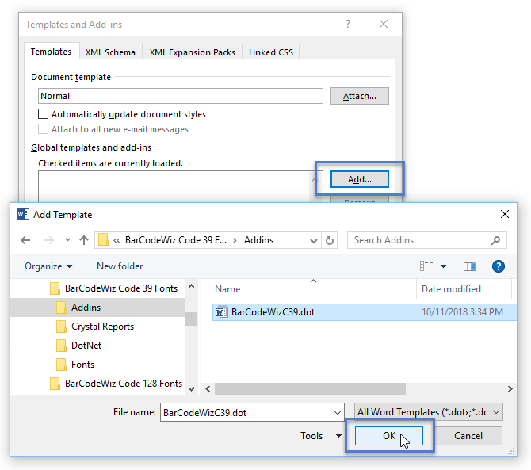Click the Forward arrow in Add Template
The image size is (531, 470).
(49, 240)
